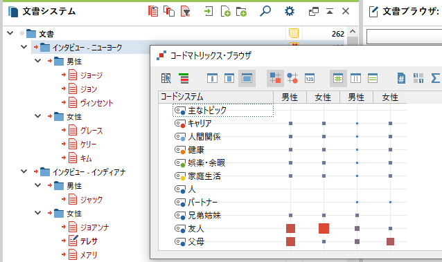The image size is (442, 262).
Task: Collapse インタビュー - ニューヨーク group
Action: click(x=24, y=47)
